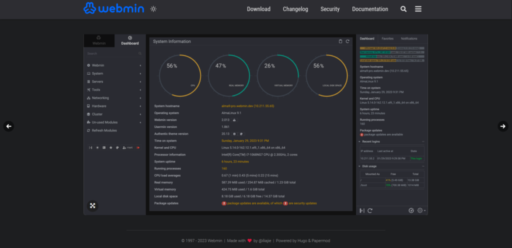This screenshot has width=512, height=248.
Task: Click the CPU 56% gauge
Action: tap(180, 75)
